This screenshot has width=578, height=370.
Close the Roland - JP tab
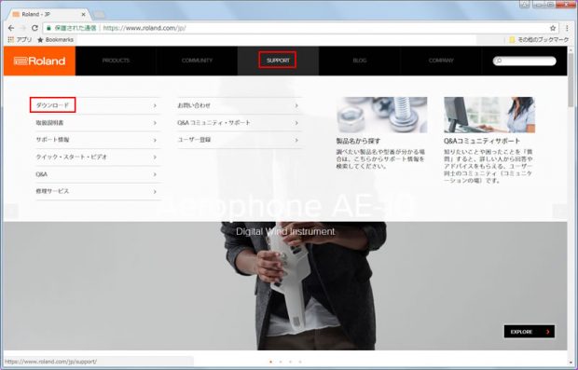pos(83,14)
